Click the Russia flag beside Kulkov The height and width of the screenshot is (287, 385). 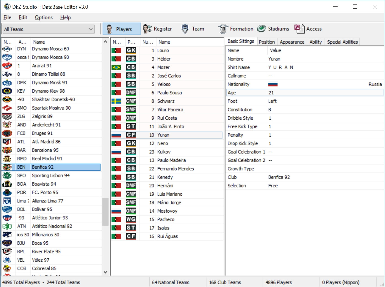pyautogui.click(x=116, y=152)
